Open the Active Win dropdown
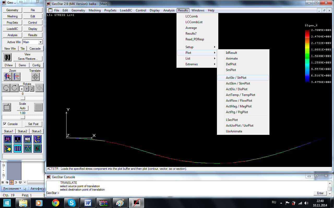334x208 pixels. tap(40, 42)
